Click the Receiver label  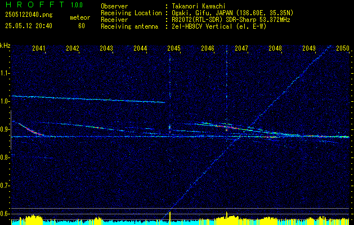(x=114, y=20)
